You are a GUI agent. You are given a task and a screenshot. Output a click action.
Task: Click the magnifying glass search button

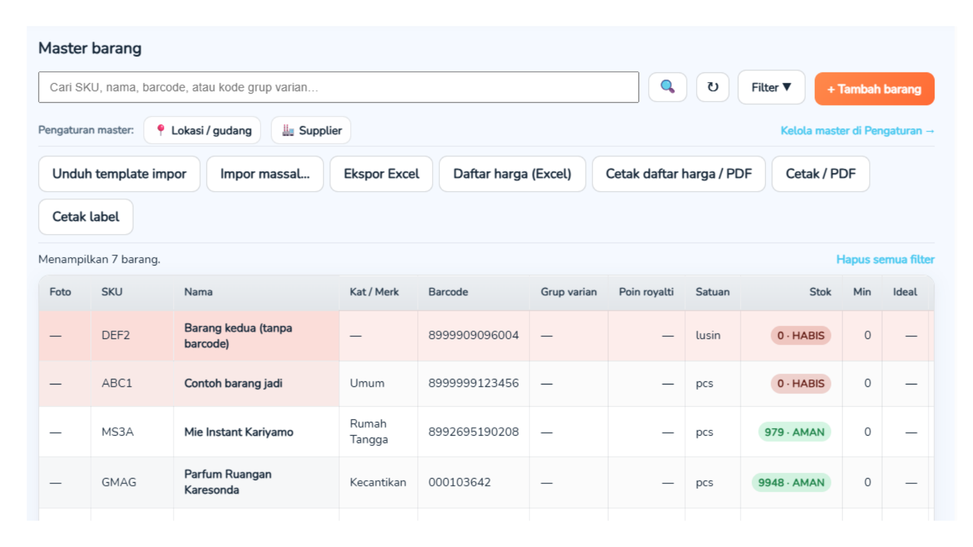667,87
